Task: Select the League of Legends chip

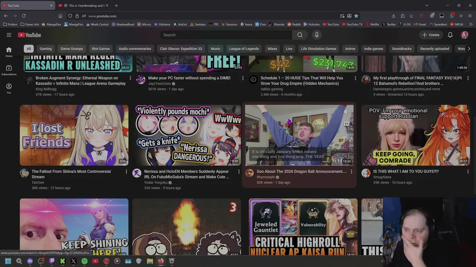Action: 244,49
